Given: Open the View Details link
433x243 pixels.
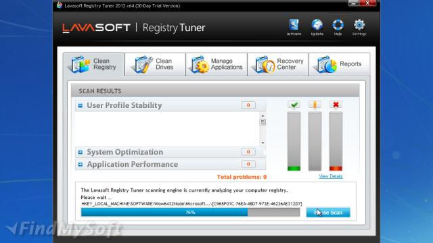Looking at the screenshot, I should [331, 176].
